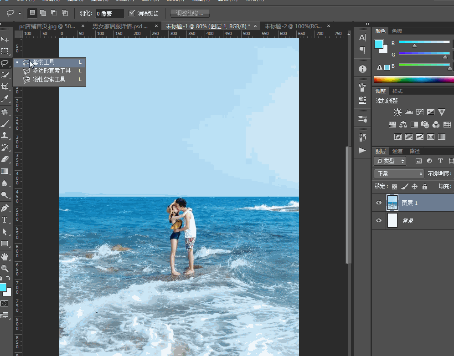Choose 多边形套索工具 from flyout
Image resolution: width=454 pixels, height=356 pixels.
coord(50,71)
